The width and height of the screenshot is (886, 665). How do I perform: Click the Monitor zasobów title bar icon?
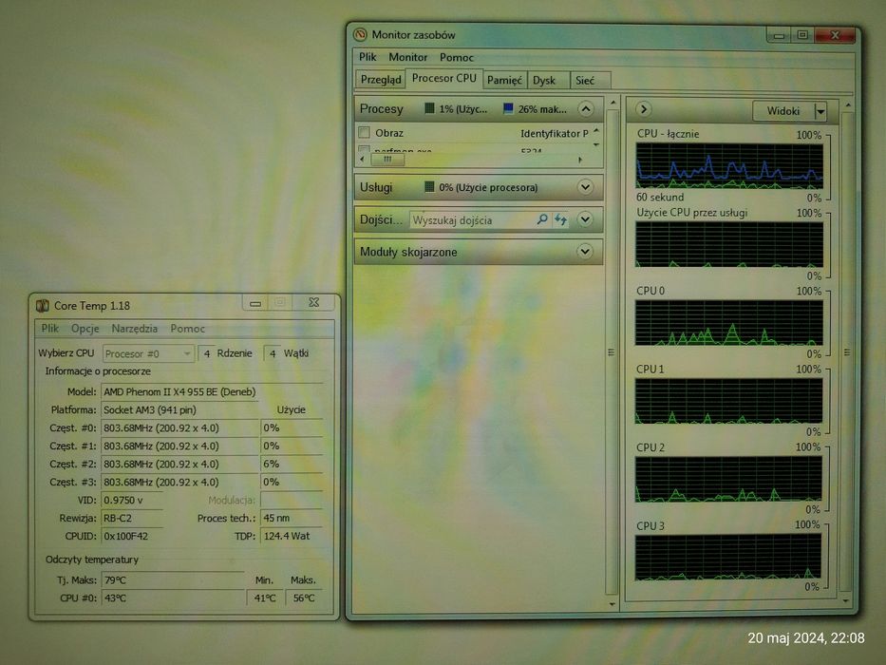coord(360,34)
